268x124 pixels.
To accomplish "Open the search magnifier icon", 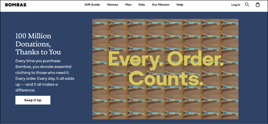I will 247,5.
